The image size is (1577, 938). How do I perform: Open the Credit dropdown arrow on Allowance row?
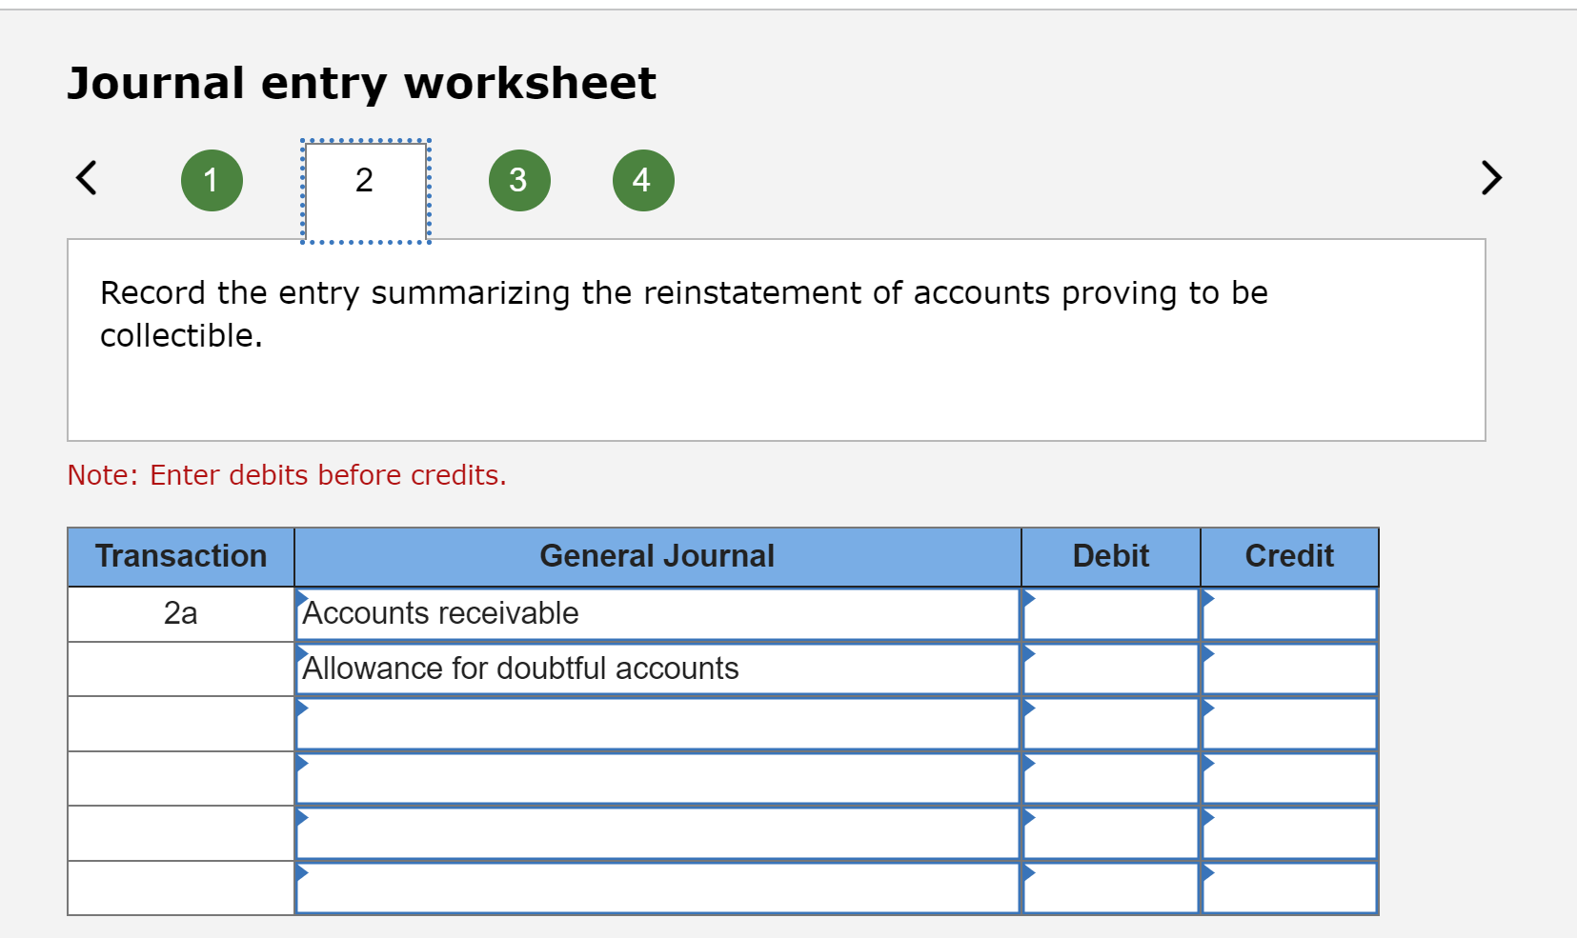tap(1207, 656)
